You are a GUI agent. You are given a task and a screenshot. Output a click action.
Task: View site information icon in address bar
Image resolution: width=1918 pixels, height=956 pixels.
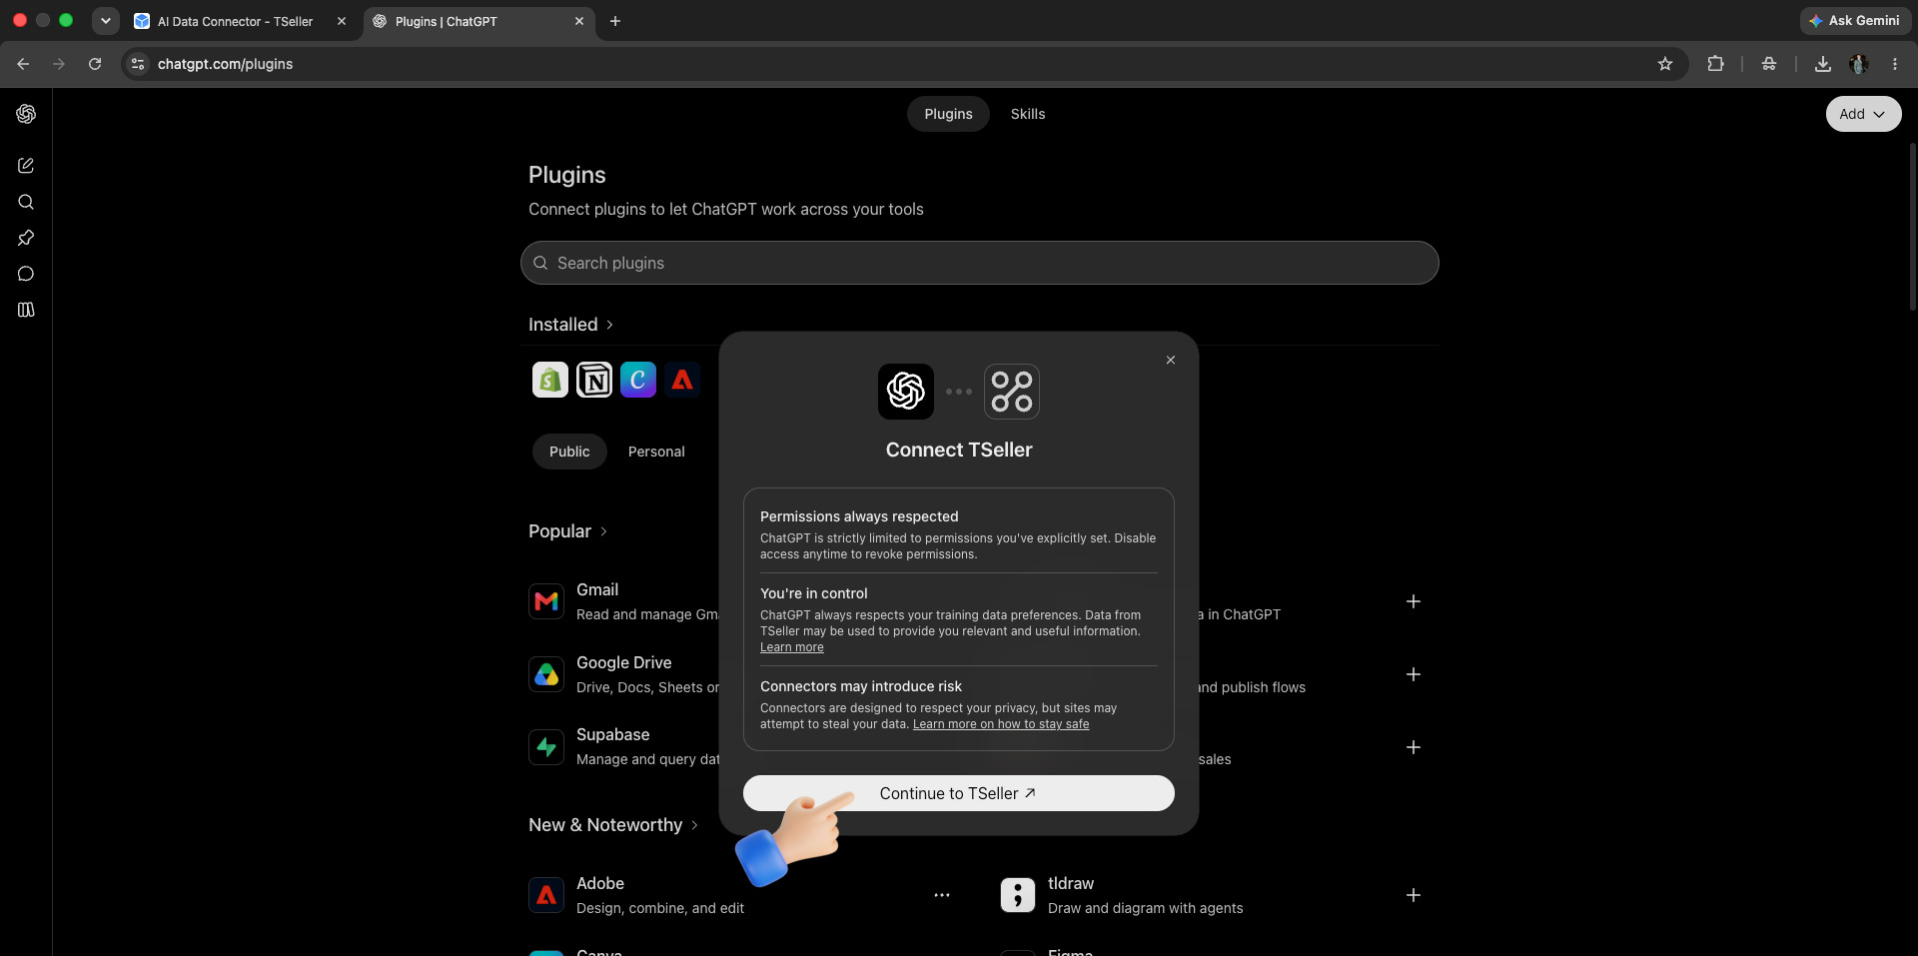[138, 64]
